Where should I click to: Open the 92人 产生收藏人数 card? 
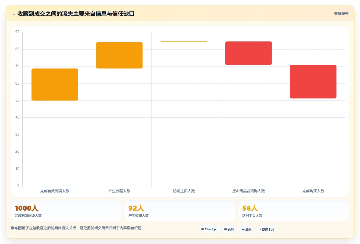point(180,211)
